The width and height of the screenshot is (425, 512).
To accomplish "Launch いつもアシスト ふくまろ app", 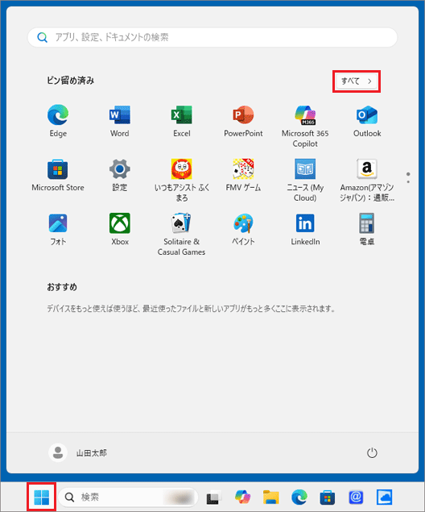I will coord(182,181).
